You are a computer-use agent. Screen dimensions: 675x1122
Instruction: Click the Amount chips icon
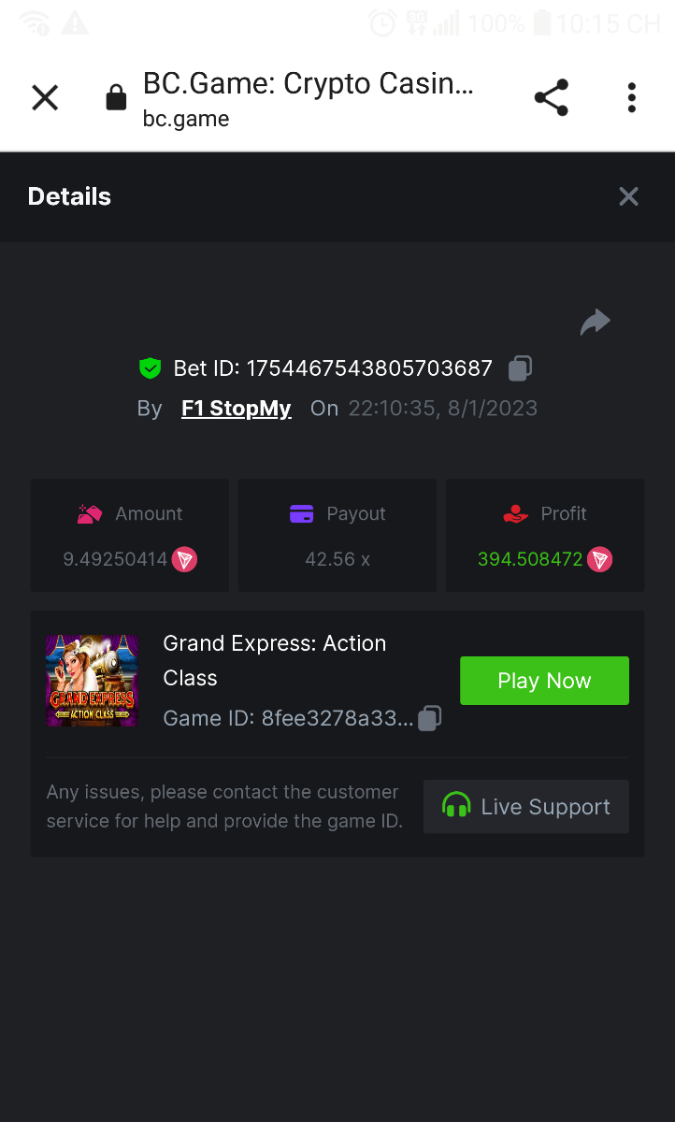pyautogui.click(x=90, y=513)
